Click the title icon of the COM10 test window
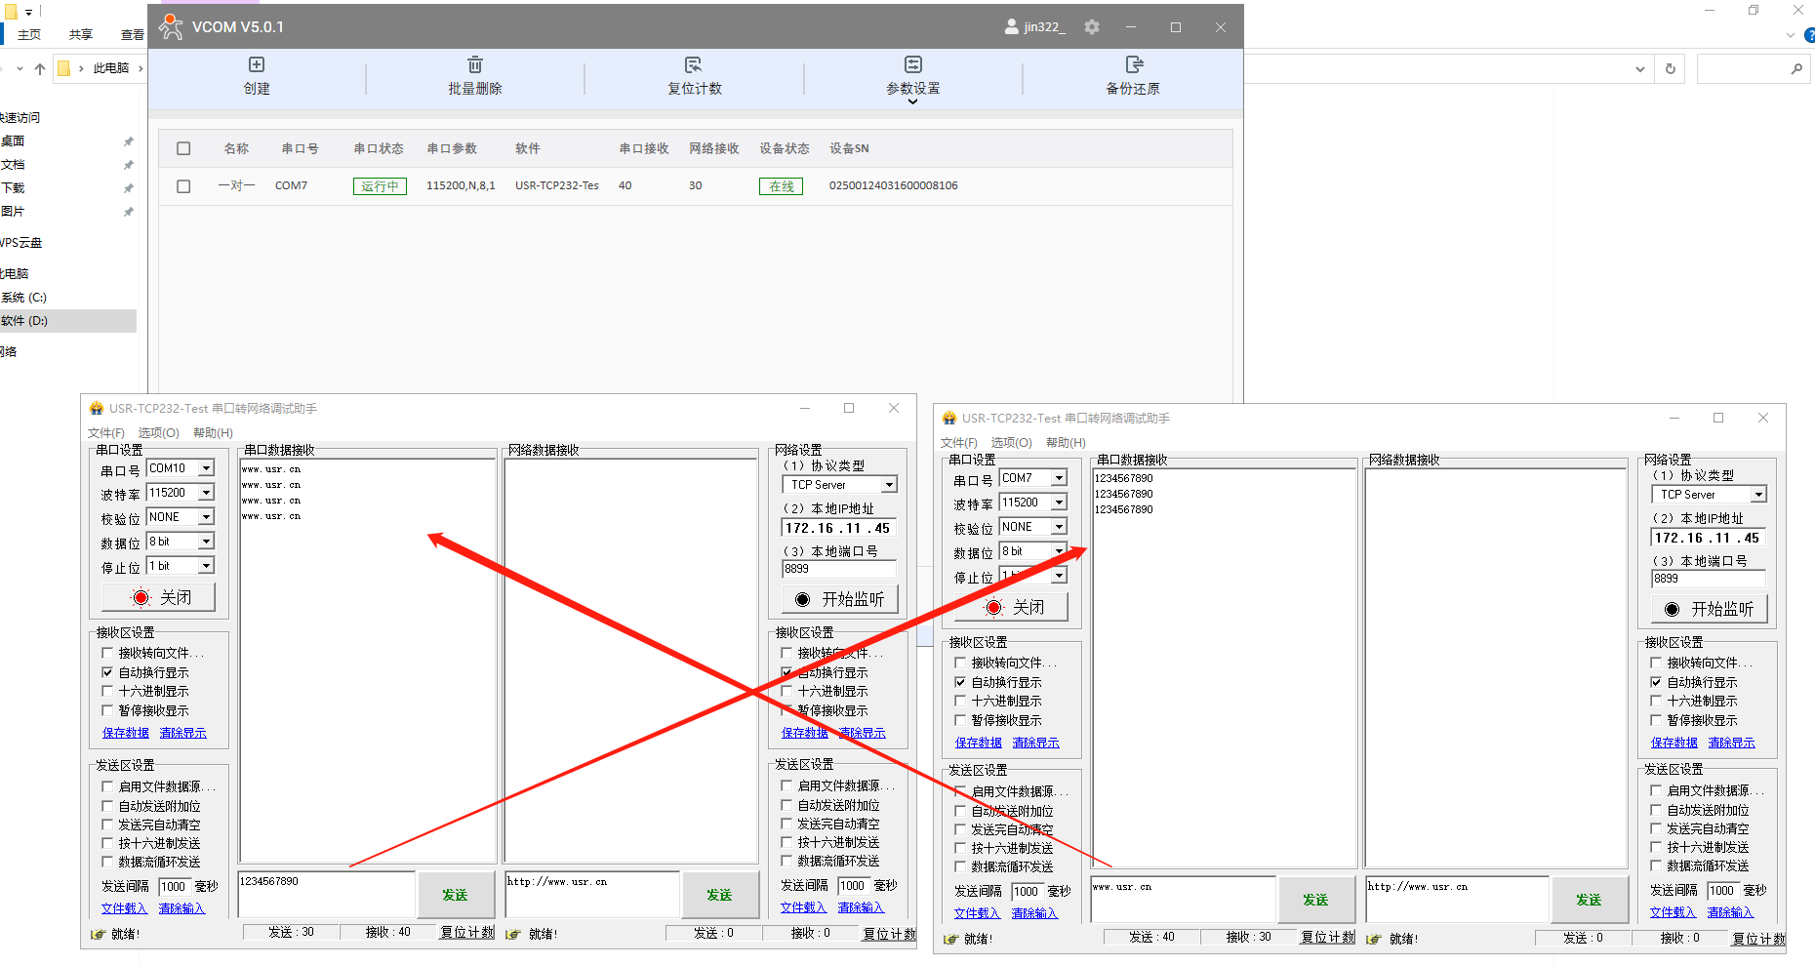This screenshot has height=966, width=1815. coord(97,408)
